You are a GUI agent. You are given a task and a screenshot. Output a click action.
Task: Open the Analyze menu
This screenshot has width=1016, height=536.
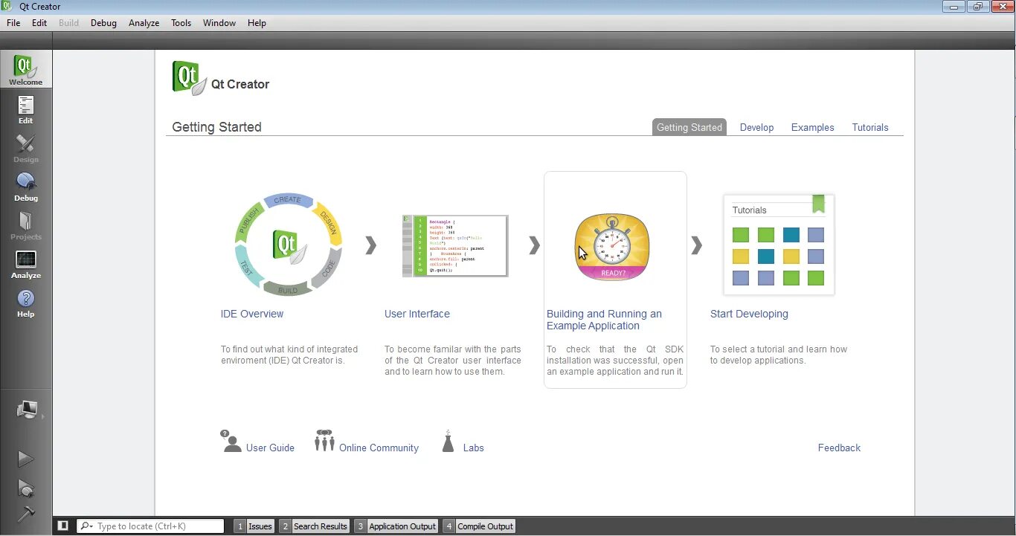click(x=144, y=23)
